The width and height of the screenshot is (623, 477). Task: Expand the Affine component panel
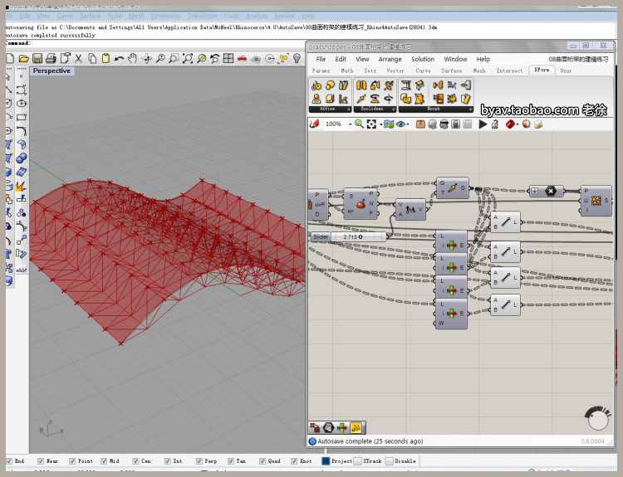(x=330, y=109)
